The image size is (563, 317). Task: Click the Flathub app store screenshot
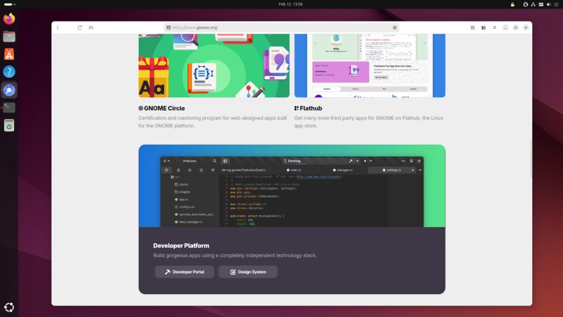pyautogui.click(x=369, y=66)
